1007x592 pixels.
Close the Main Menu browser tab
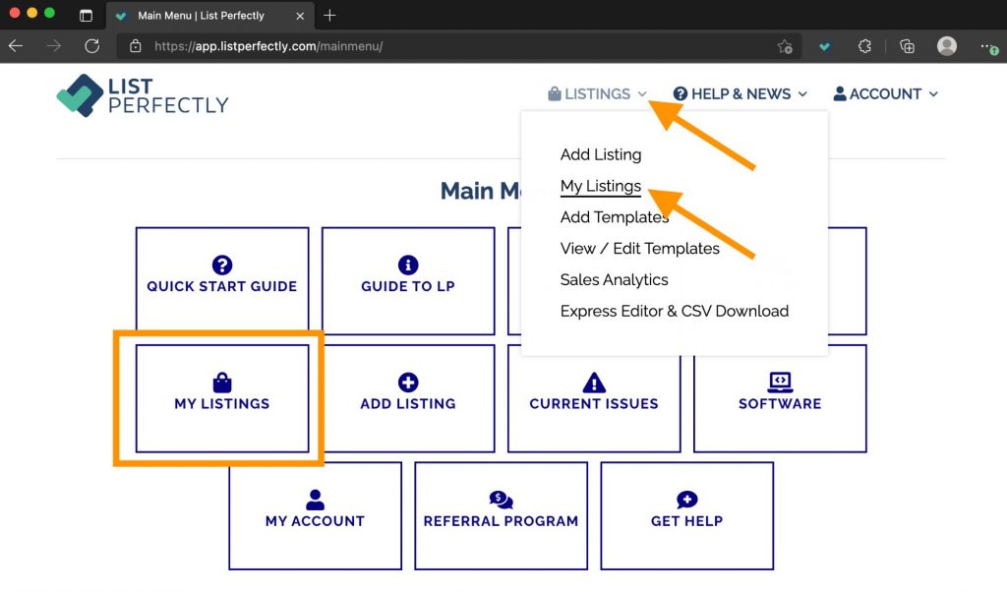click(x=300, y=16)
